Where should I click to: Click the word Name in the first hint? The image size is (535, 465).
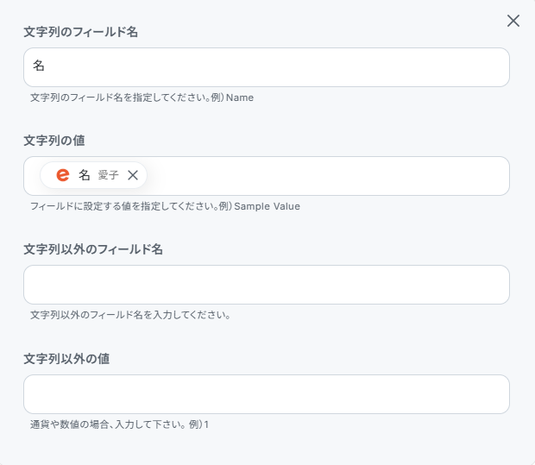240,97
